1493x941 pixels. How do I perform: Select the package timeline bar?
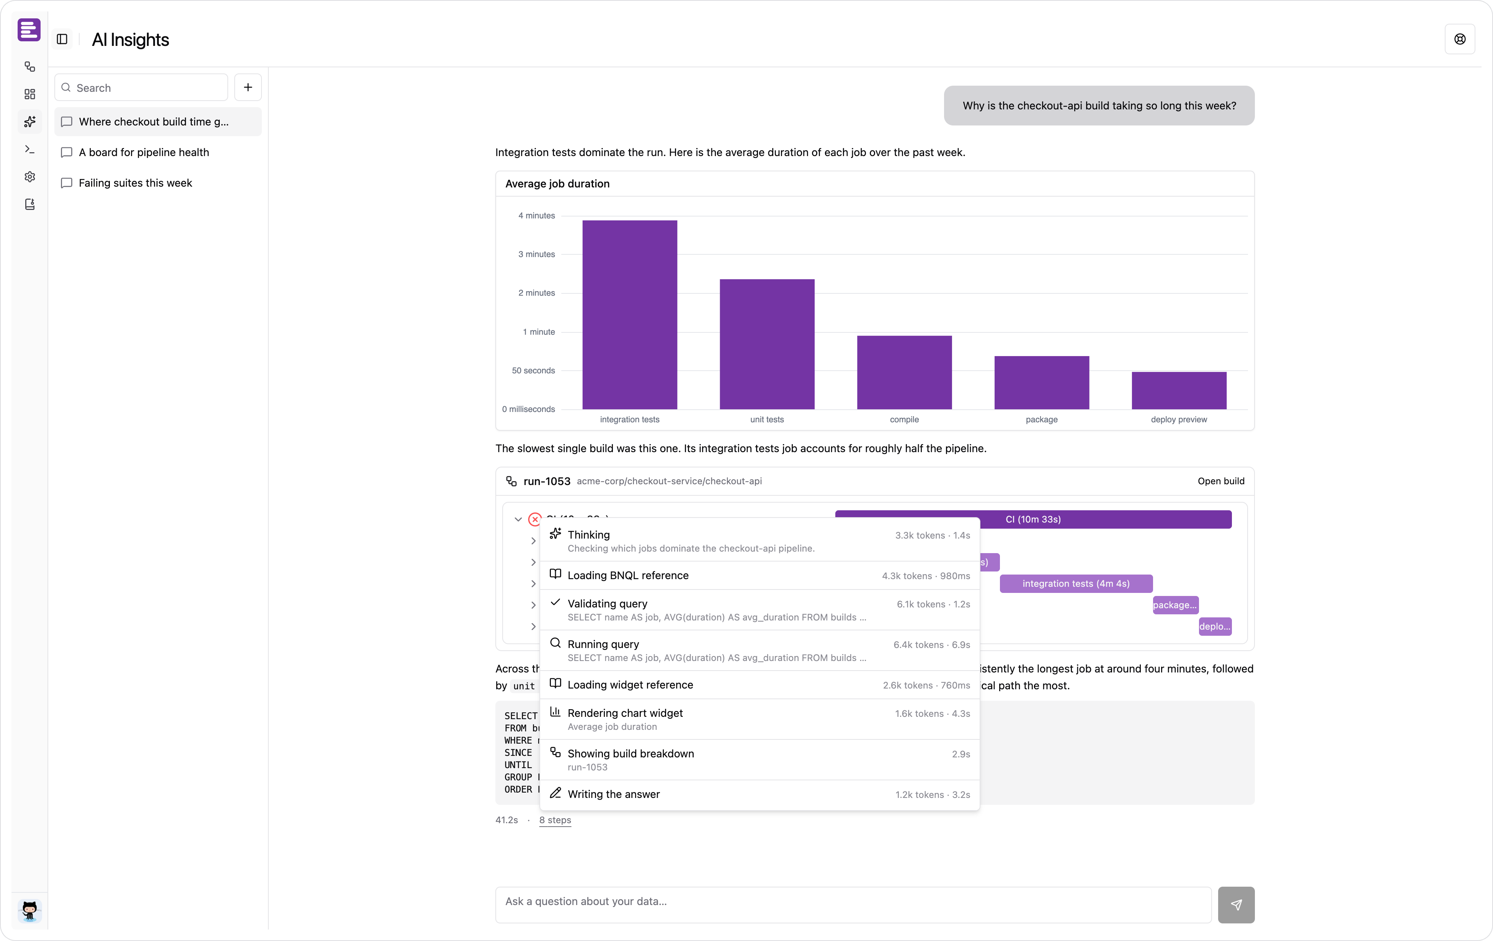(x=1175, y=605)
